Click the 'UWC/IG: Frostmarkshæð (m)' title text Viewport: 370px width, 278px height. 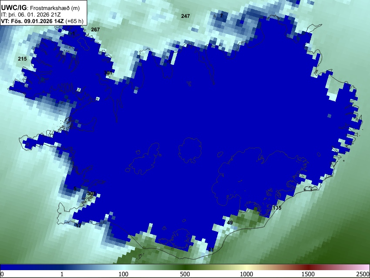click(x=40, y=8)
